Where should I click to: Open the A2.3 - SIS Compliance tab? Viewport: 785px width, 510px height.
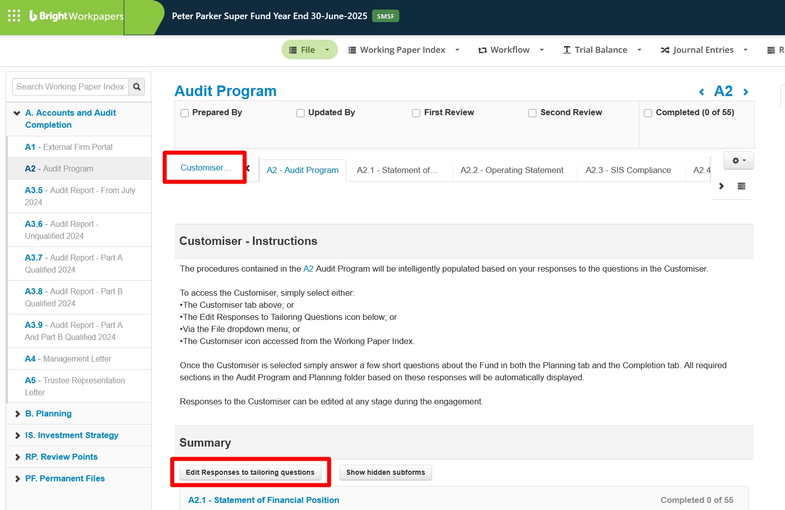pos(628,170)
